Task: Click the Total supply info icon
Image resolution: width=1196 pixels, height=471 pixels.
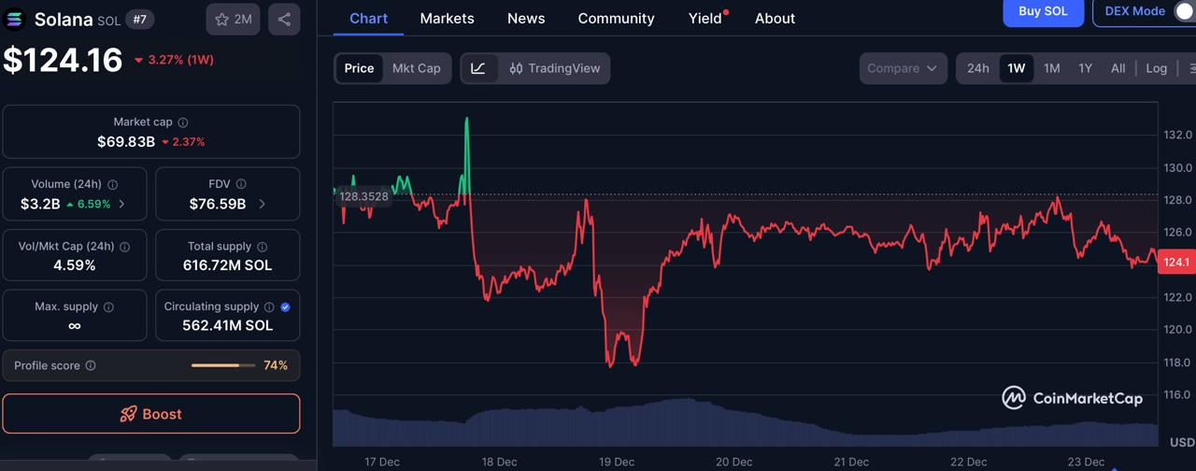Action: 262,247
